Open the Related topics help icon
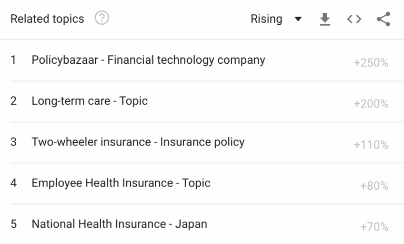 (x=102, y=18)
